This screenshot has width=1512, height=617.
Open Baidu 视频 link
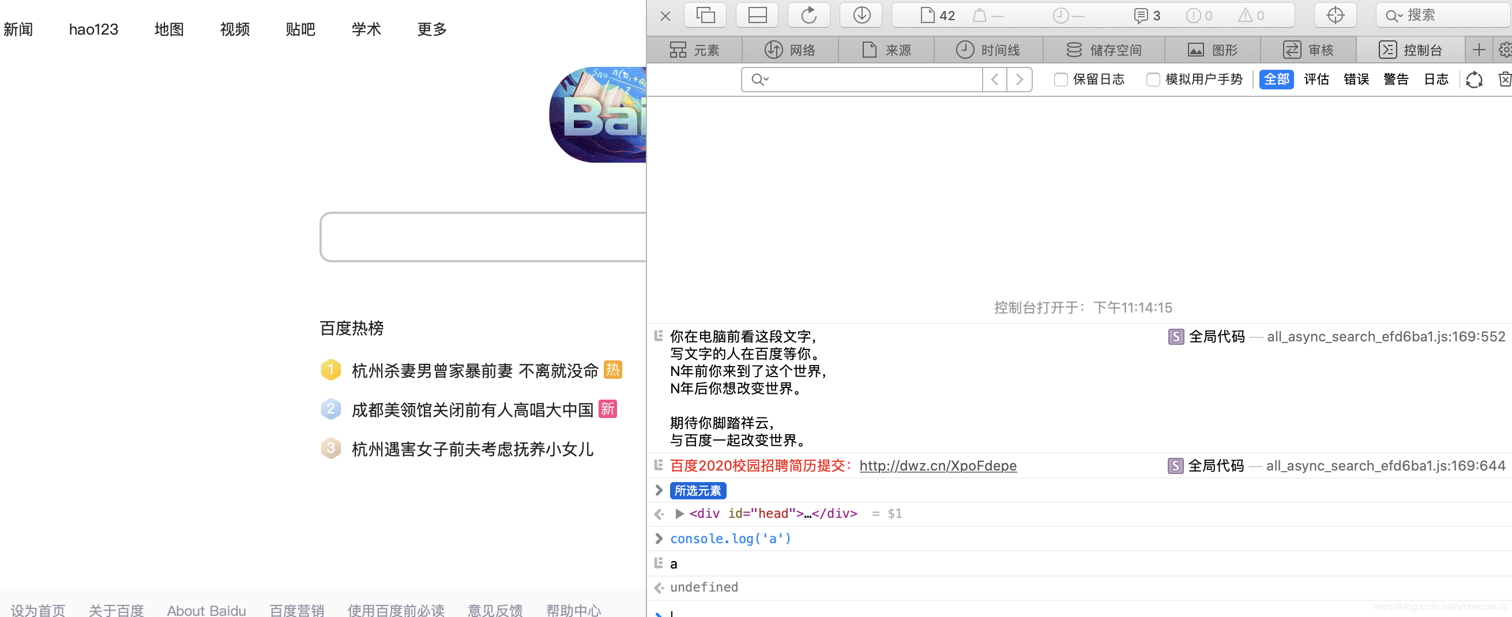click(235, 29)
